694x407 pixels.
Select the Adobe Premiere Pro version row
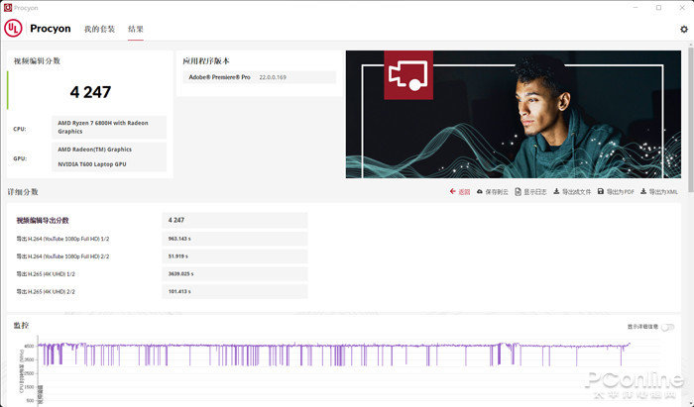[x=260, y=77]
